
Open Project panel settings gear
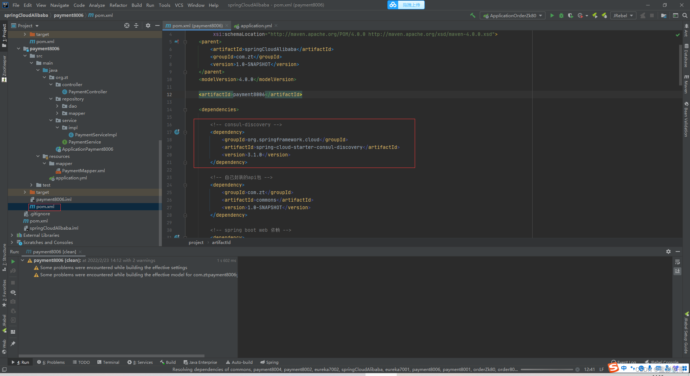[x=148, y=25]
